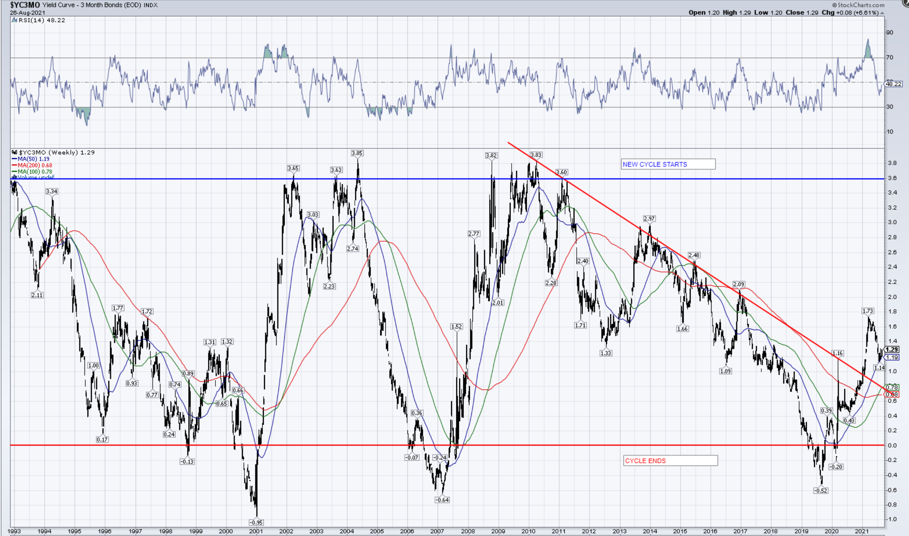Click the -0.20 low label near 2020
This screenshot has height=536, width=909.
pos(836,467)
